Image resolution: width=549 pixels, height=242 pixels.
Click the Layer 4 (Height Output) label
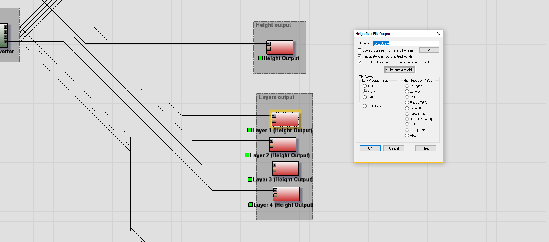[x=283, y=205]
